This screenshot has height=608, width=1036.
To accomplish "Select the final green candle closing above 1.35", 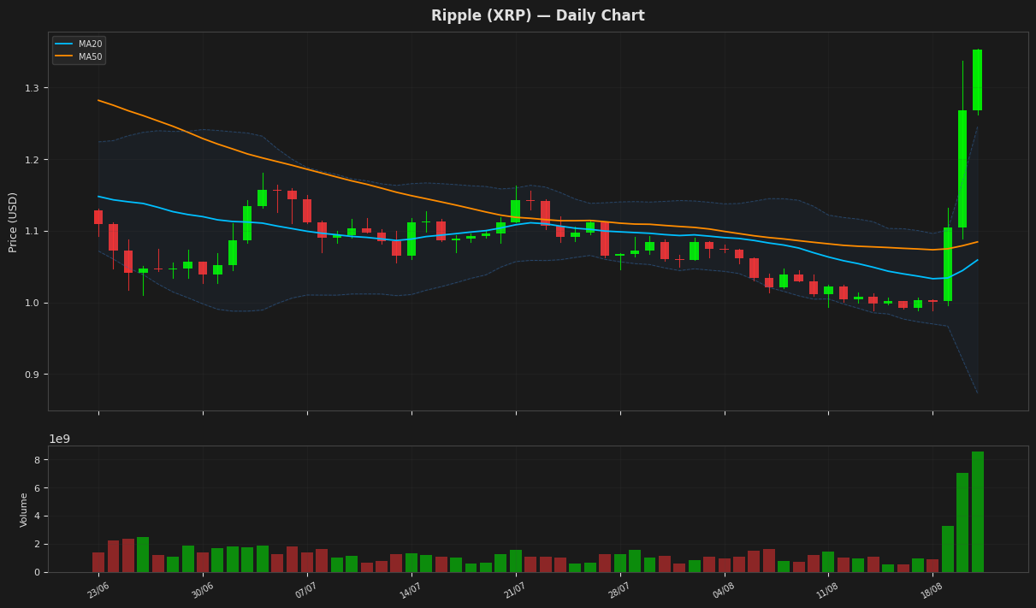I will [x=977, y=80].
